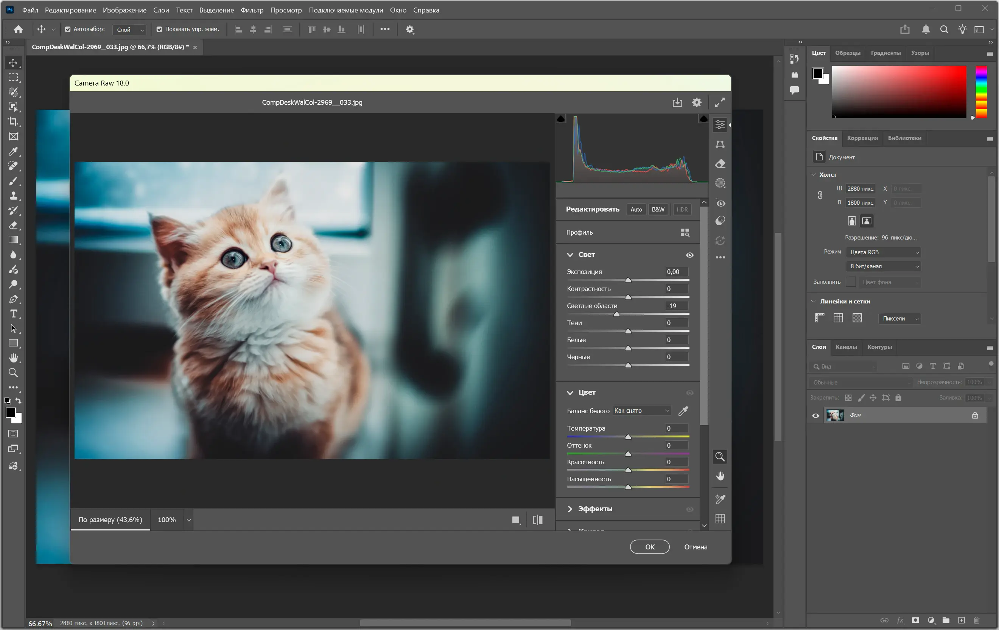999x630 pixels.
Task: Uncheck Показать упр. элем. checkbox
Action: point(159,29)
